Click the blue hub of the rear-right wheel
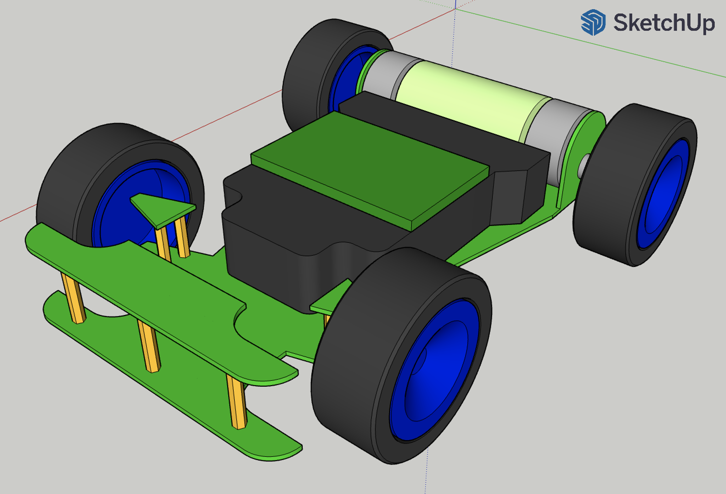The width and height of the screenshot is (726, 494). click(x=663, y=194)
